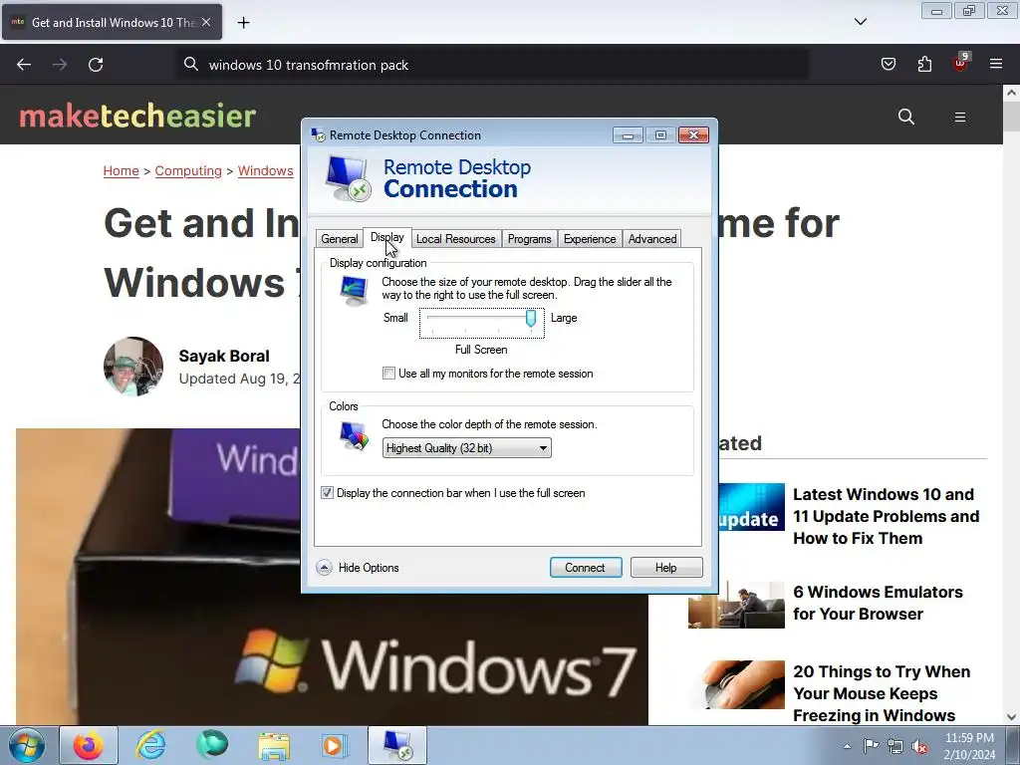The height and width of the screenshot is (765, 1020).
Task: Open the maketecheasier site menu icon
Action: click(959, 118)
